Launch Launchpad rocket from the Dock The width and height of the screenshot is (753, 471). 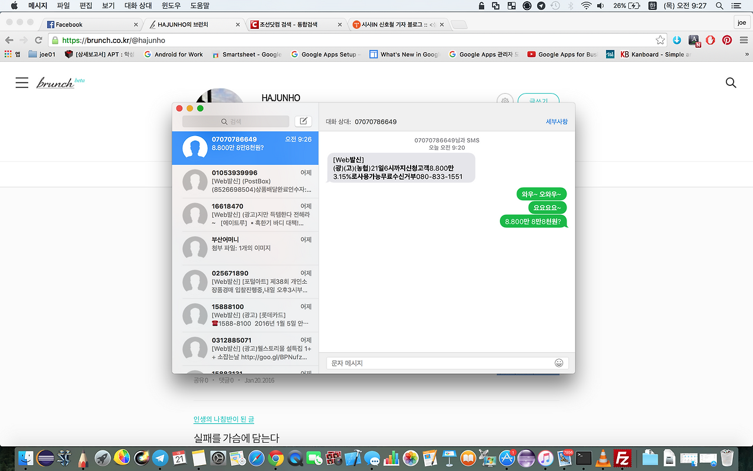[102, 458]
